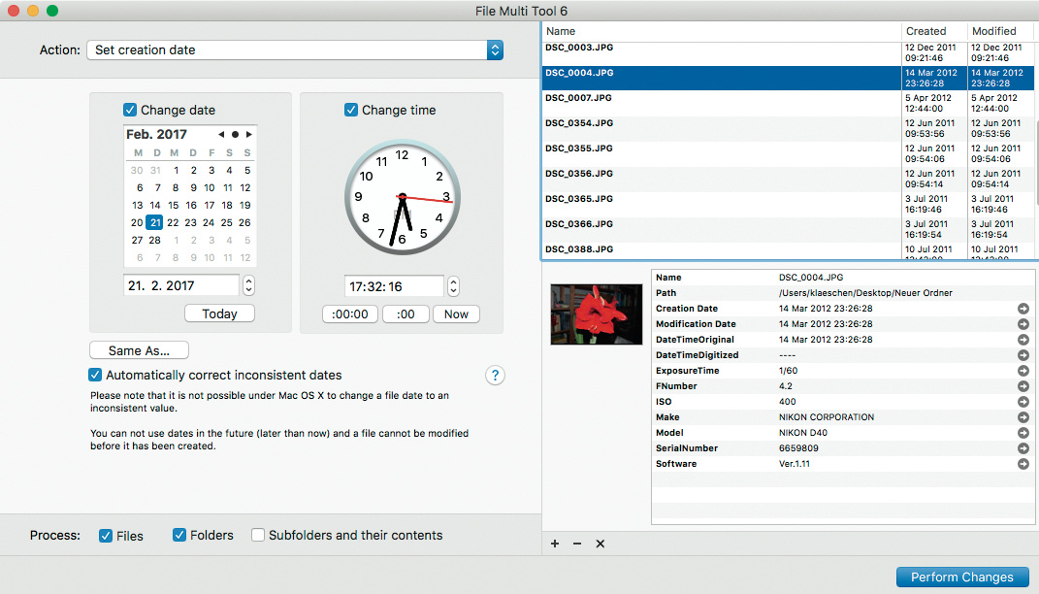
Task: Click the X icon to clear list
Action: point(600,544)
